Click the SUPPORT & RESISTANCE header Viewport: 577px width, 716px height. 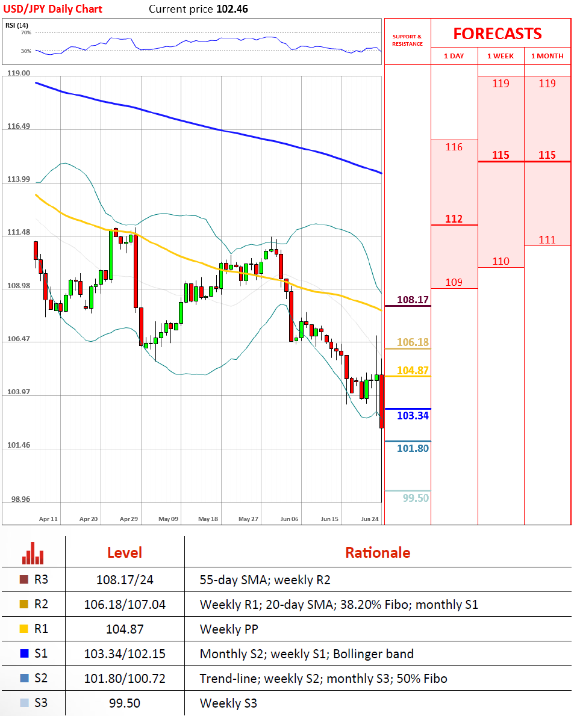407,40
